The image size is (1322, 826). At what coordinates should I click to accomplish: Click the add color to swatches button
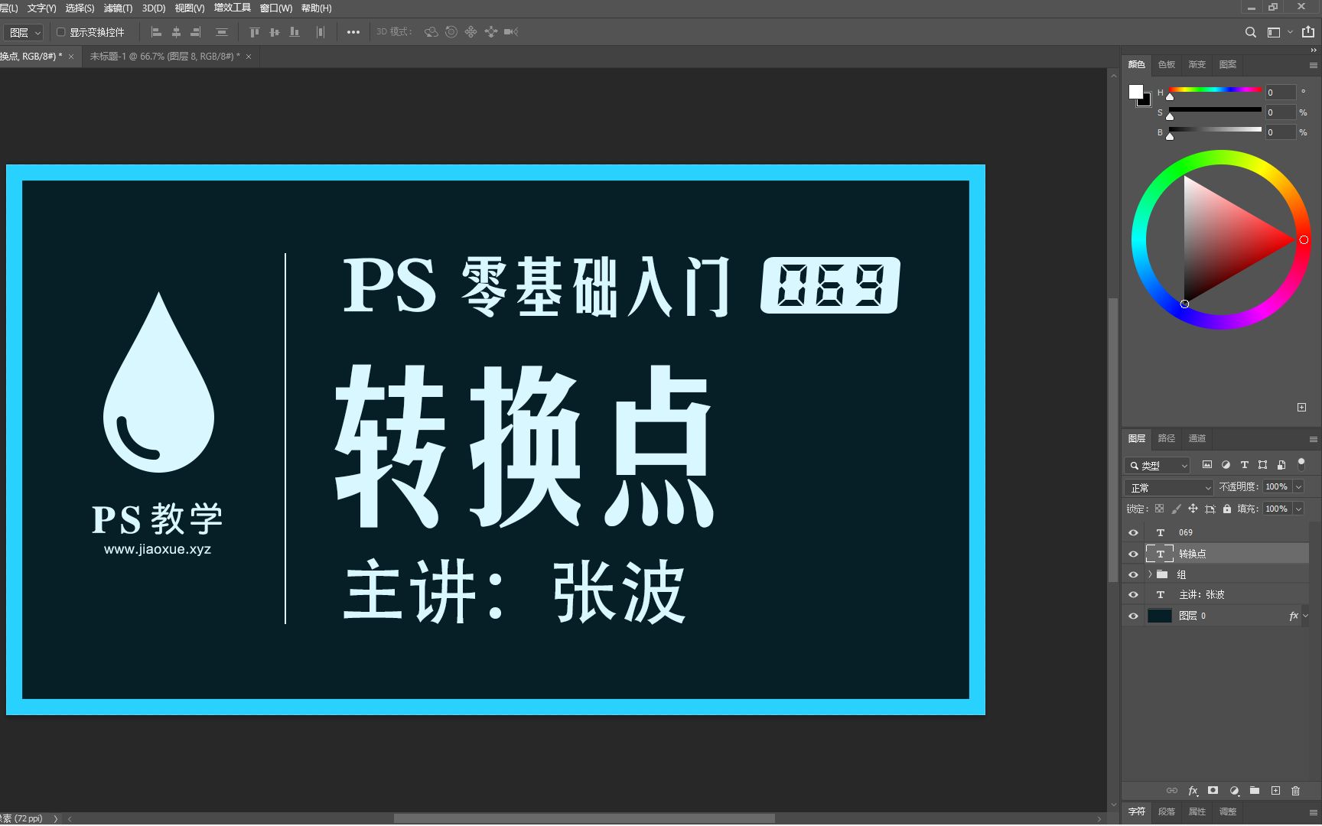coord(1301,407)
